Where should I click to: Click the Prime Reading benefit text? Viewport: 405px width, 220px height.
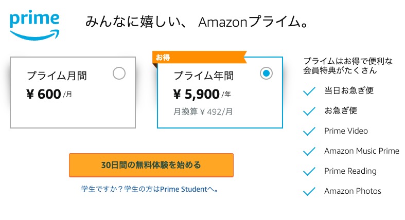(x=350, y=171)
